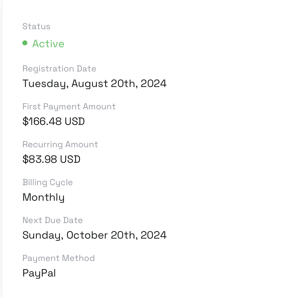The width and height of the screenshot is (283, 297).
Task: Click the Next Due Date label
Action: click(52, 220)
